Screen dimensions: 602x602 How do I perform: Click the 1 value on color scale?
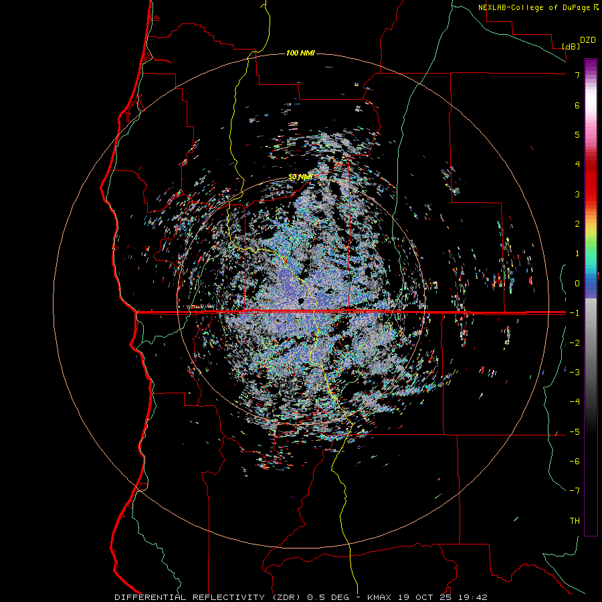click(x=577, y=254)
